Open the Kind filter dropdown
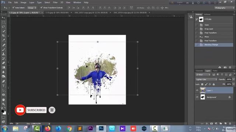The width and height of the screenshot is (236, 132). click(203, 74)
